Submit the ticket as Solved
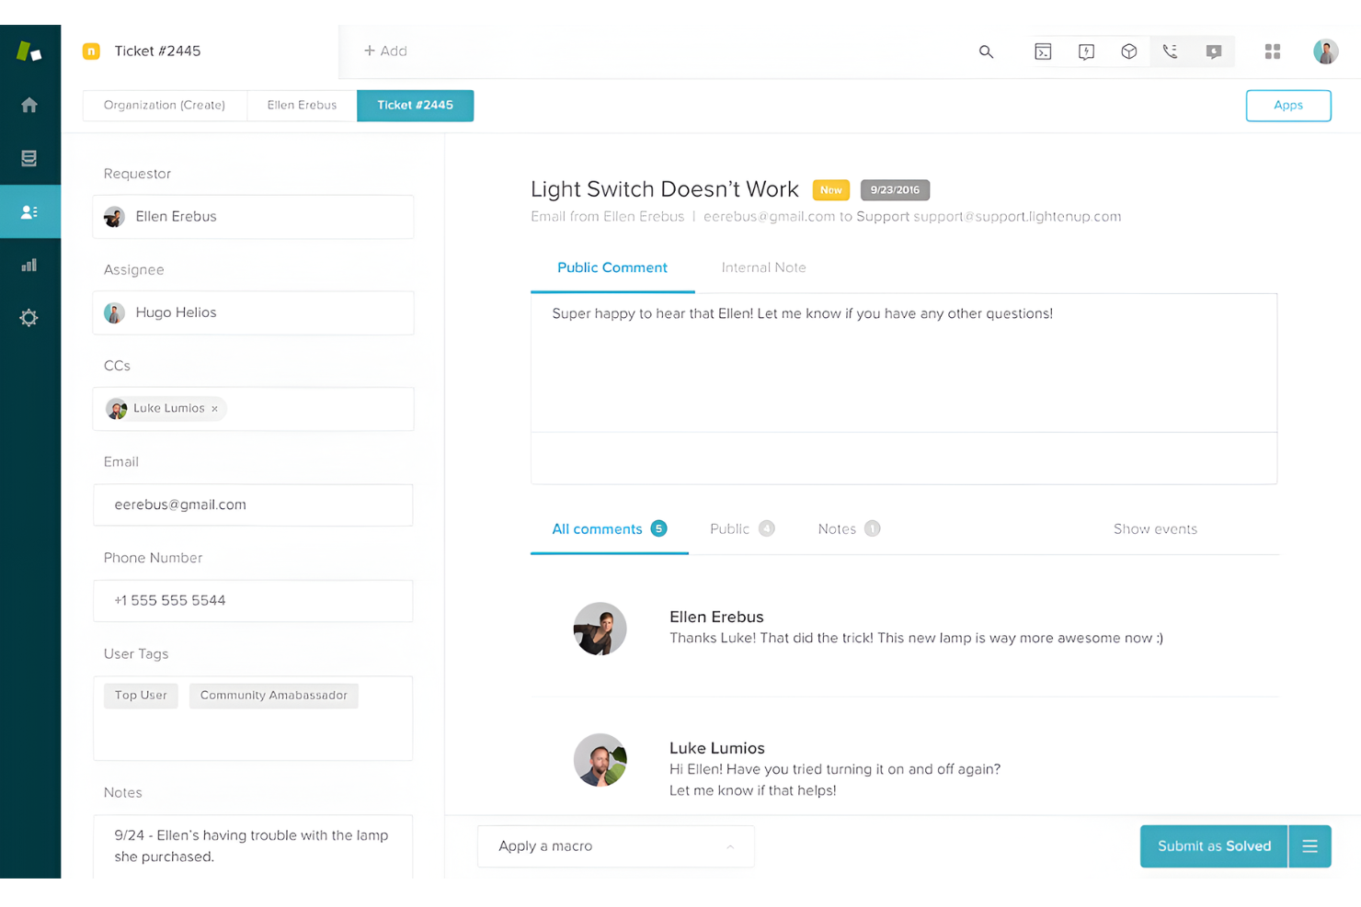 (1212, 845)
